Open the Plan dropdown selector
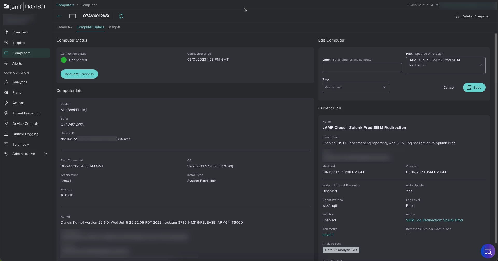498x261 pixels. click(446, 65)
